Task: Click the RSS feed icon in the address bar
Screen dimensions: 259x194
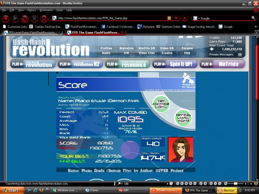Action: click(x=169, y=18)
